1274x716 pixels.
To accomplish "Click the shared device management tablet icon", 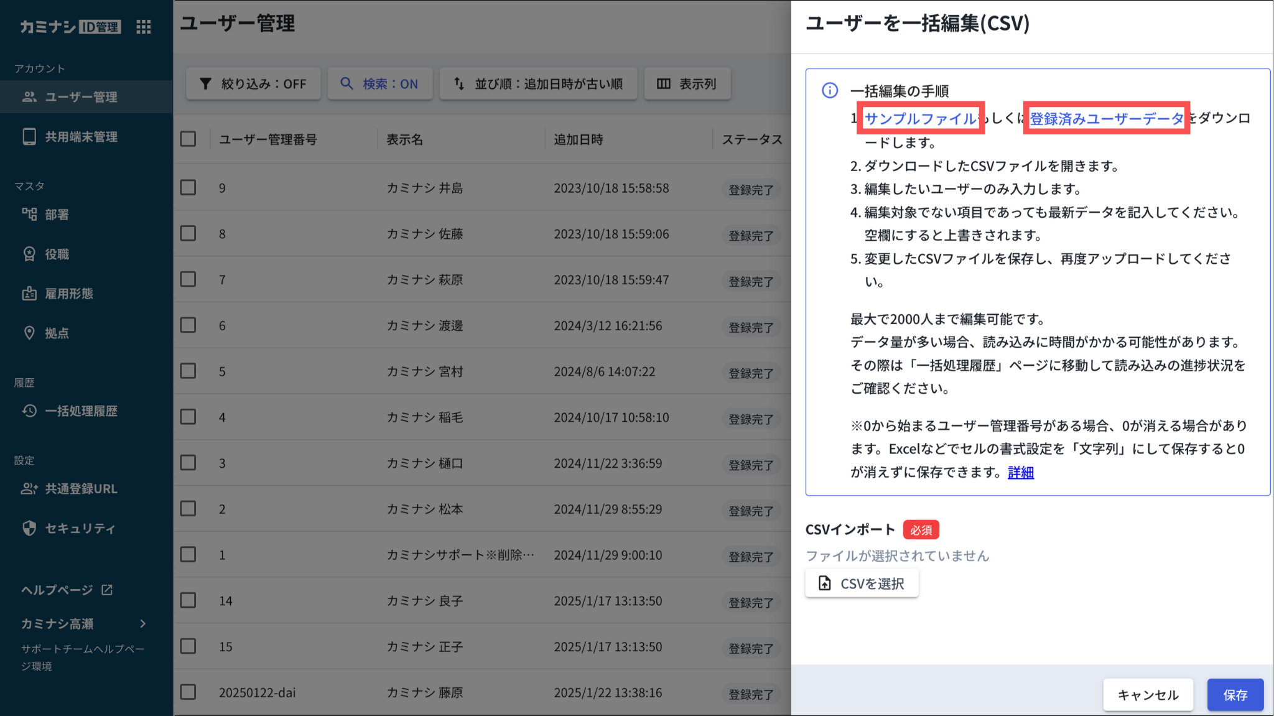I will pos(29,137).
